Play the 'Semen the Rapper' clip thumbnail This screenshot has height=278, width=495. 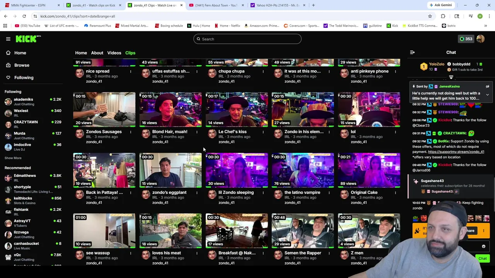pyautogui.click(x=303, y=231)
